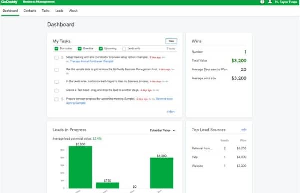The image size is (300, 193).
Task: Click the '7 tasks' count label
Action: (x=171, y=49)
